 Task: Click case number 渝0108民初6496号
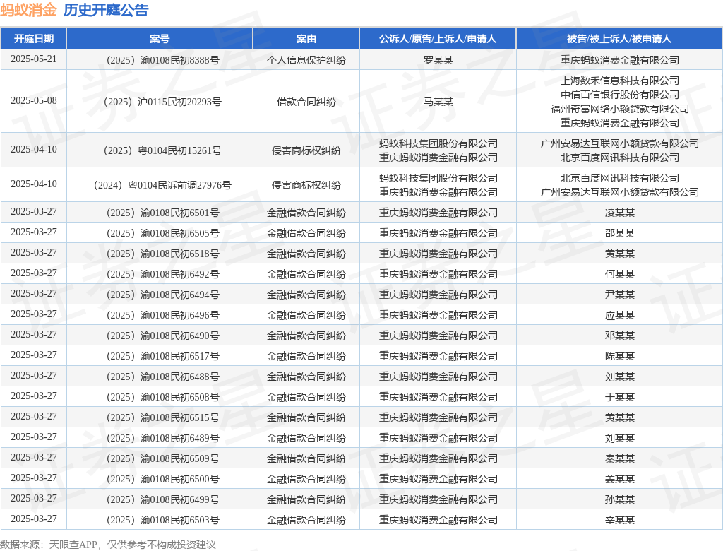pos(163,315)
